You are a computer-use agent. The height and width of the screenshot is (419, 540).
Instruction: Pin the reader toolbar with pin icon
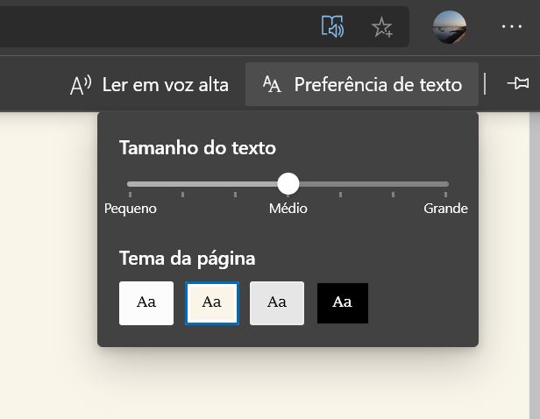point(518,83)
